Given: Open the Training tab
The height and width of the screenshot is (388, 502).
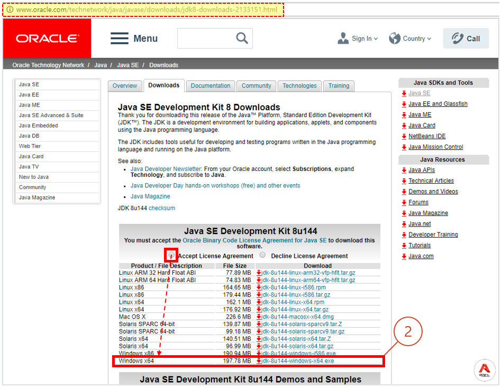Looking at the screenshot, I should [339, 86].
